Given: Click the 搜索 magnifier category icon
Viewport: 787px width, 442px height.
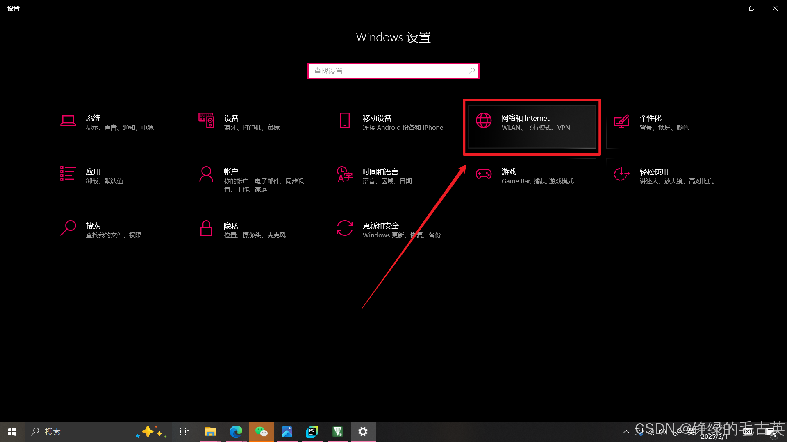Looking at the screenshot, I should [68, 228].
